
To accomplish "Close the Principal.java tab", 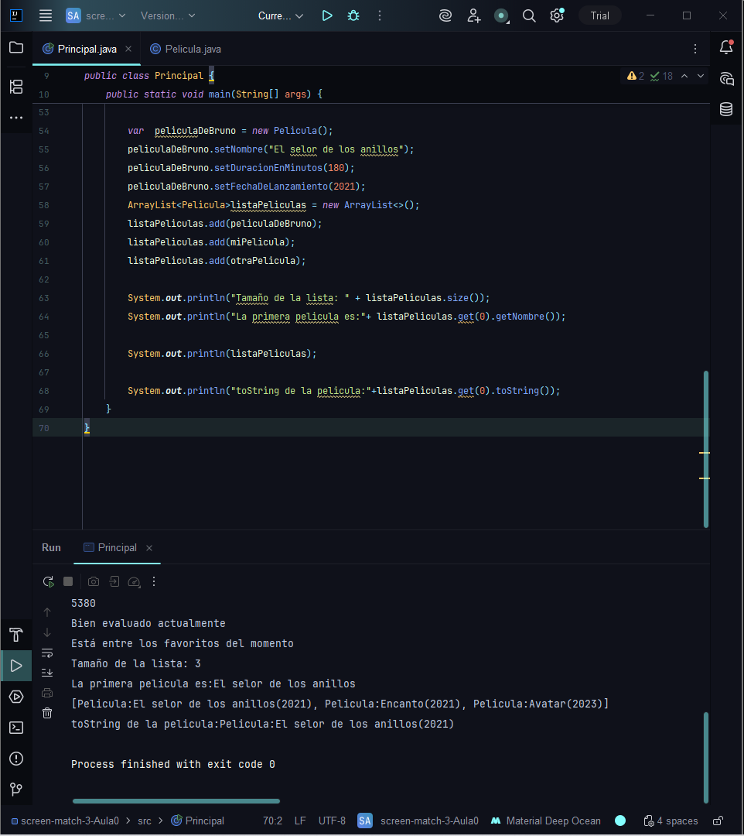I will point(128,49).
